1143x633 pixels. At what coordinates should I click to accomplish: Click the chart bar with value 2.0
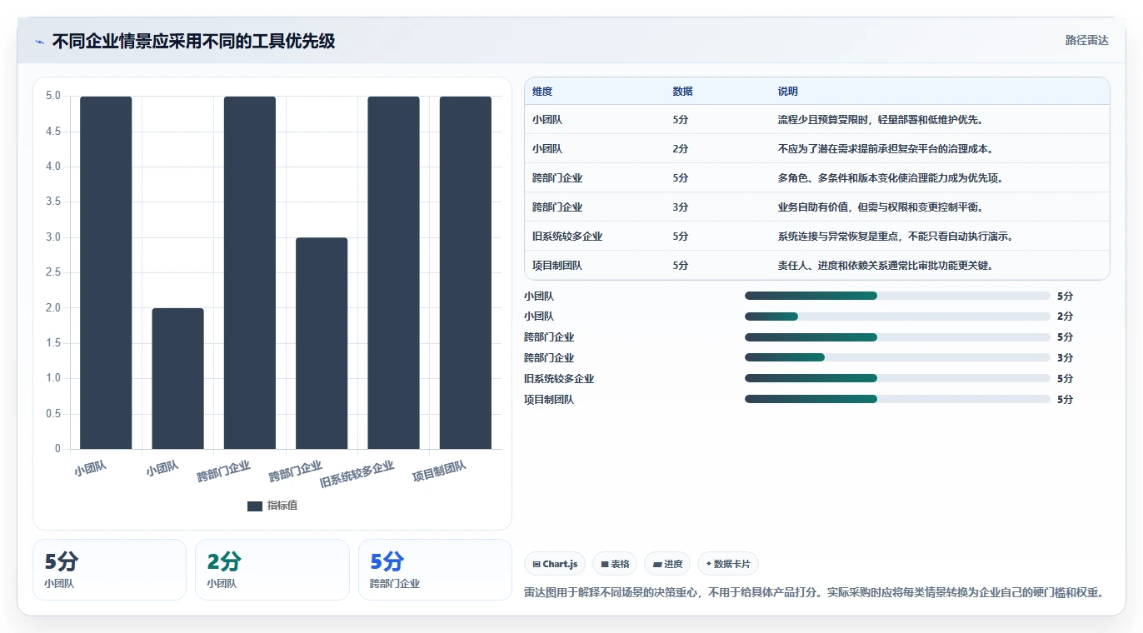(177, 379)
